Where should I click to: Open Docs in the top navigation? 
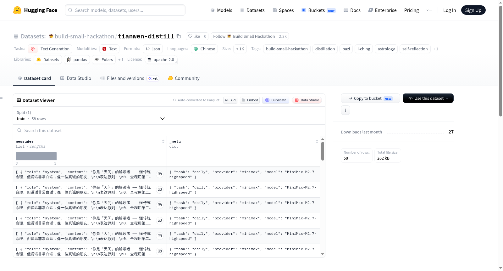(x=352, y=10)
